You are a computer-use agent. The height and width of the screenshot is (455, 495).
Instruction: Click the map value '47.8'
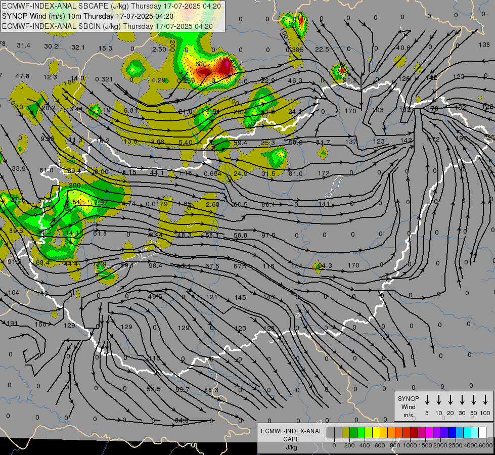click(22, 76)
